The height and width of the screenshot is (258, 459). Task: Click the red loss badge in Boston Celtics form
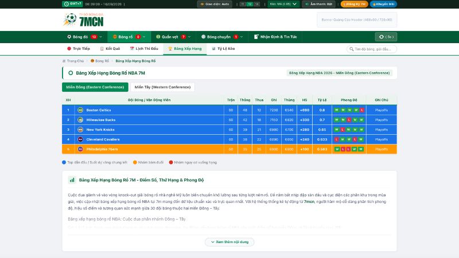click(362, 110)
